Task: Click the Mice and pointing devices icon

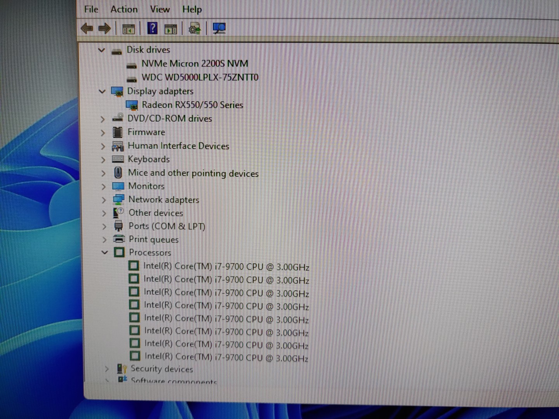Action: (x=118, y=173)
